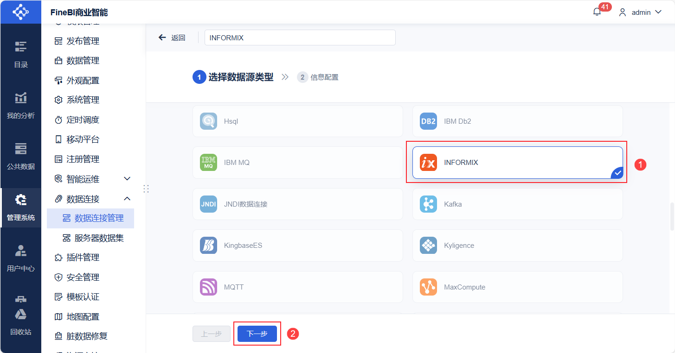Select the MQTT icon

pos(208,287)
